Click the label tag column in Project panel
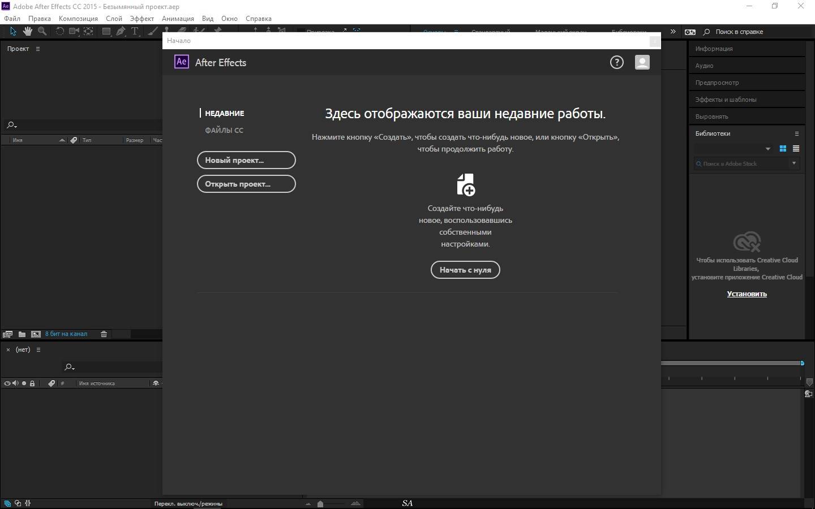 (74, 140)
